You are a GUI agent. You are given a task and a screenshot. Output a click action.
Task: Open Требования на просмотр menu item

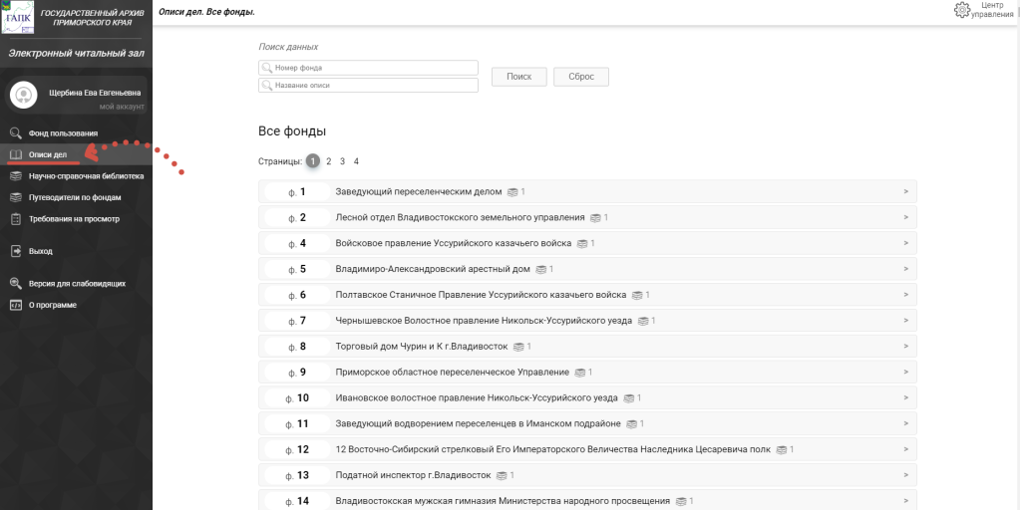(x=74, y=219)
